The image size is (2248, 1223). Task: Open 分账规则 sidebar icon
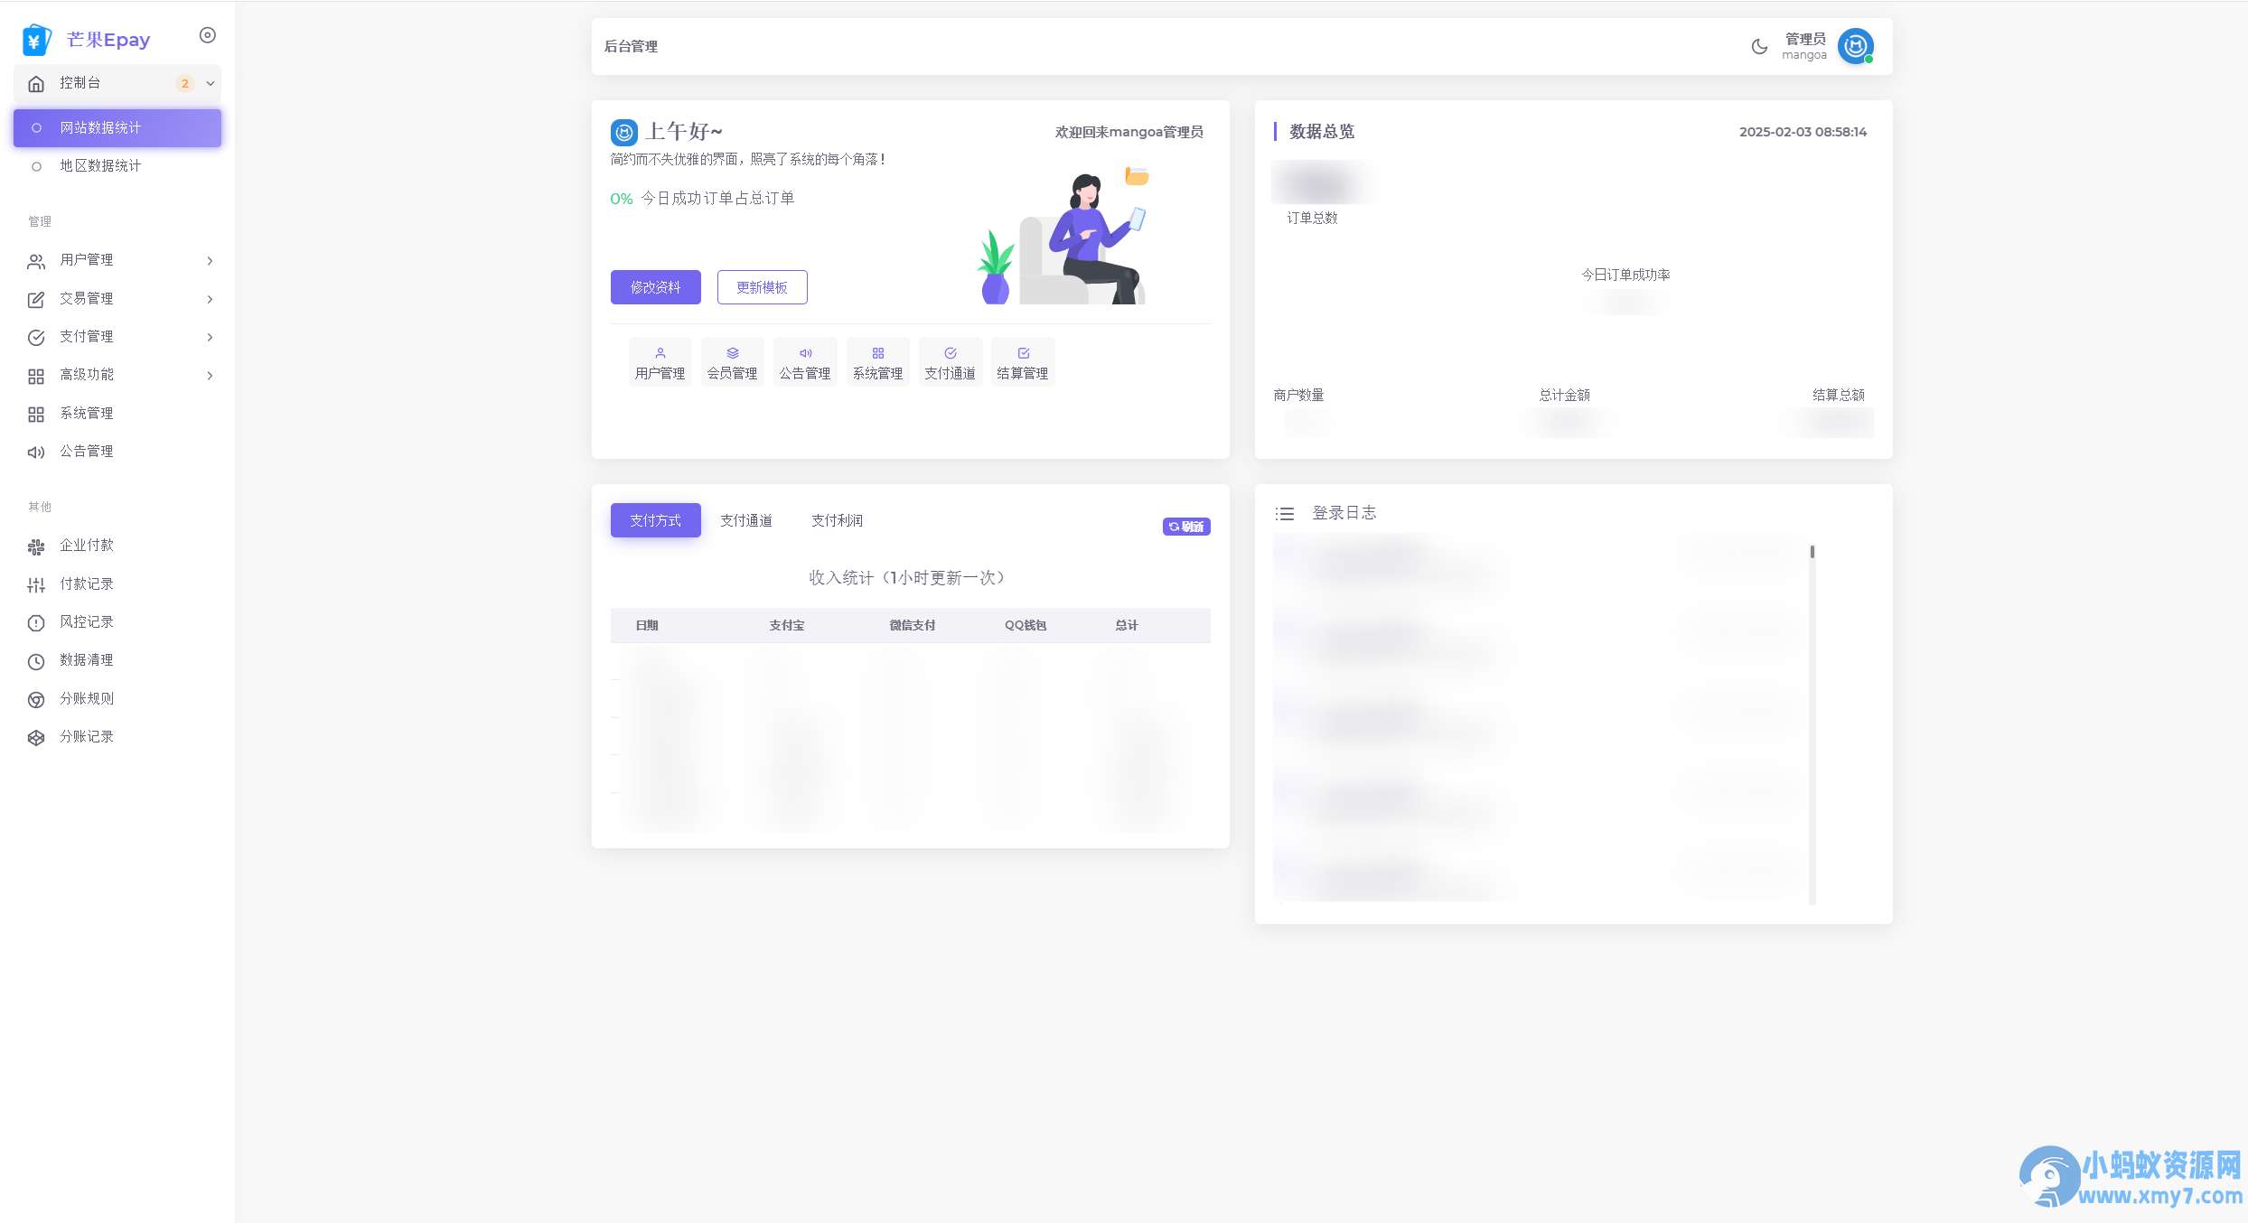pyautogui.click(x=36, y=699)
